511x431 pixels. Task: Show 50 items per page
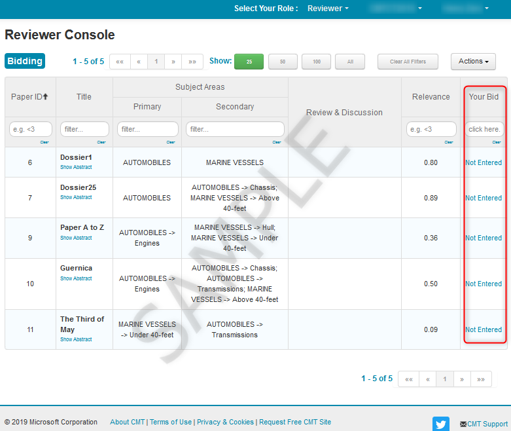[x=283, y=62]
